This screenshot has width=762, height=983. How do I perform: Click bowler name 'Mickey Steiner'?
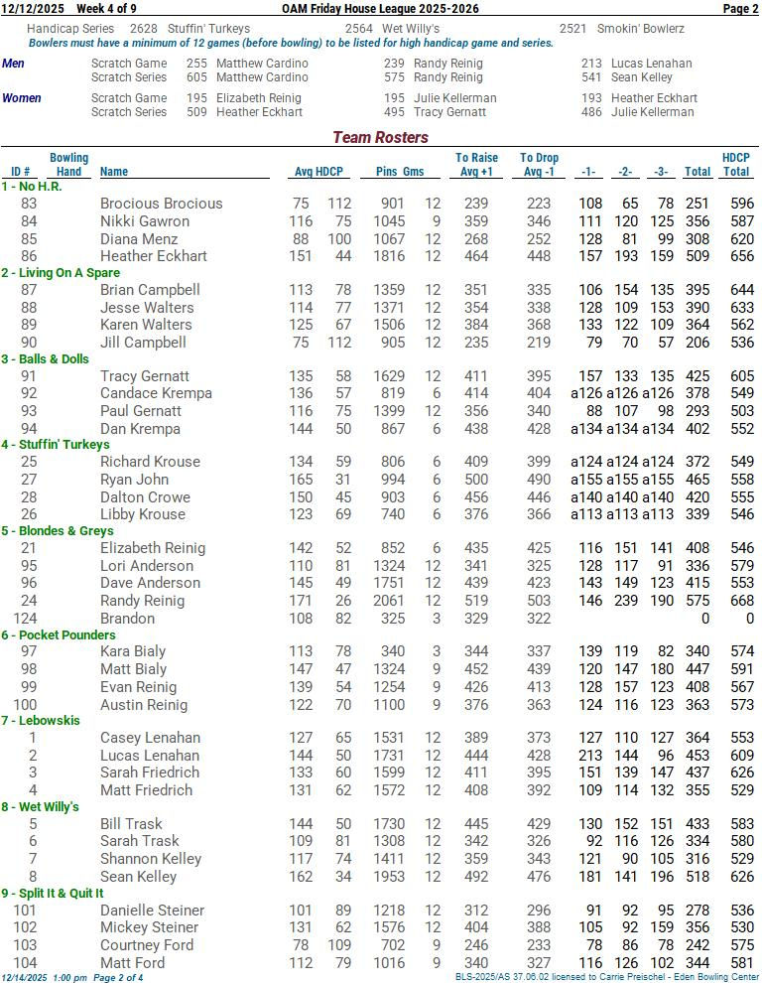pos(150,927)
